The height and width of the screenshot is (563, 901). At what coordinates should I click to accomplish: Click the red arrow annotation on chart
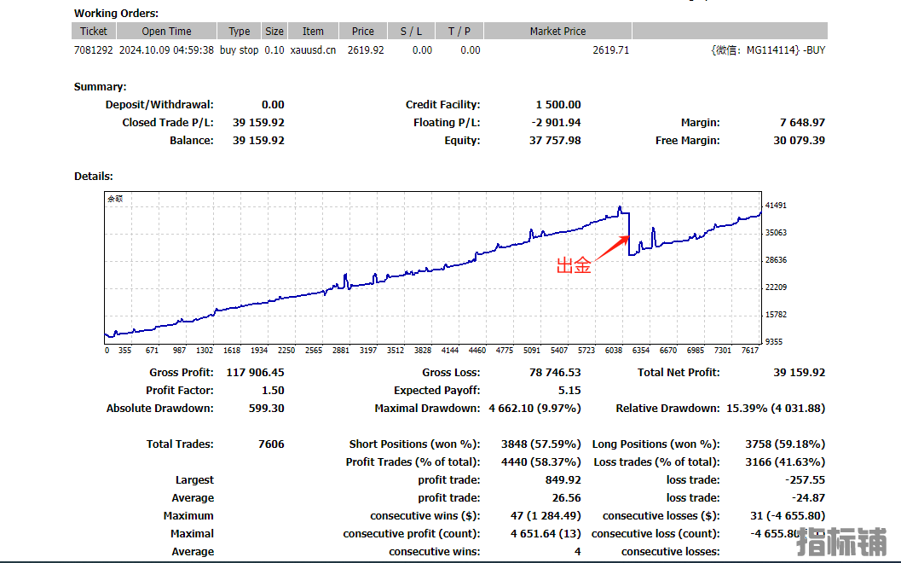[610, 247]
